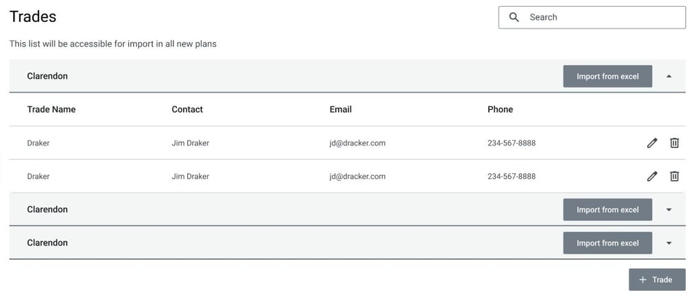Edit the second Draker row with the pencil icon
This screenshot has height=297, width=692.
coord(652,176)
